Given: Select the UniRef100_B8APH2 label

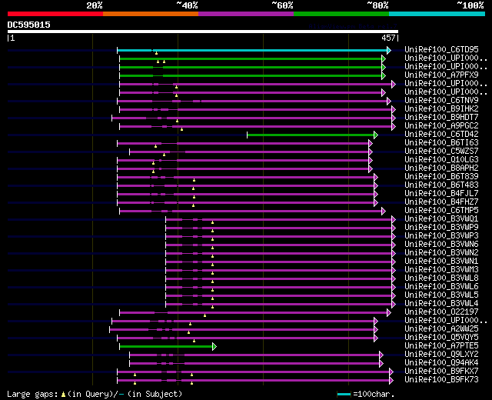Looking at the screenshot, I should (x=441, y=168).
